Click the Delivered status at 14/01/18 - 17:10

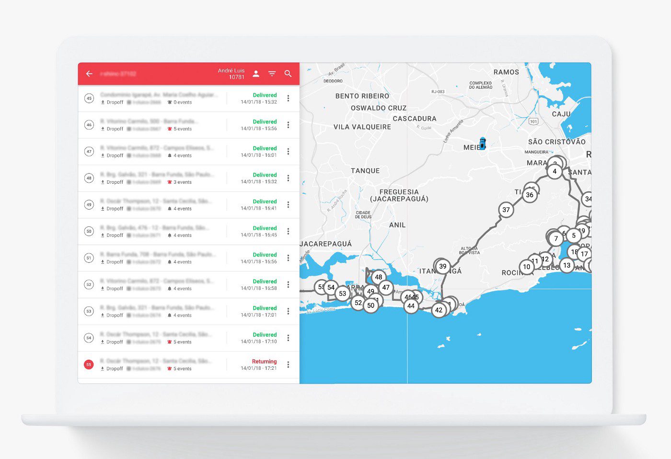[x=265, y=335]
